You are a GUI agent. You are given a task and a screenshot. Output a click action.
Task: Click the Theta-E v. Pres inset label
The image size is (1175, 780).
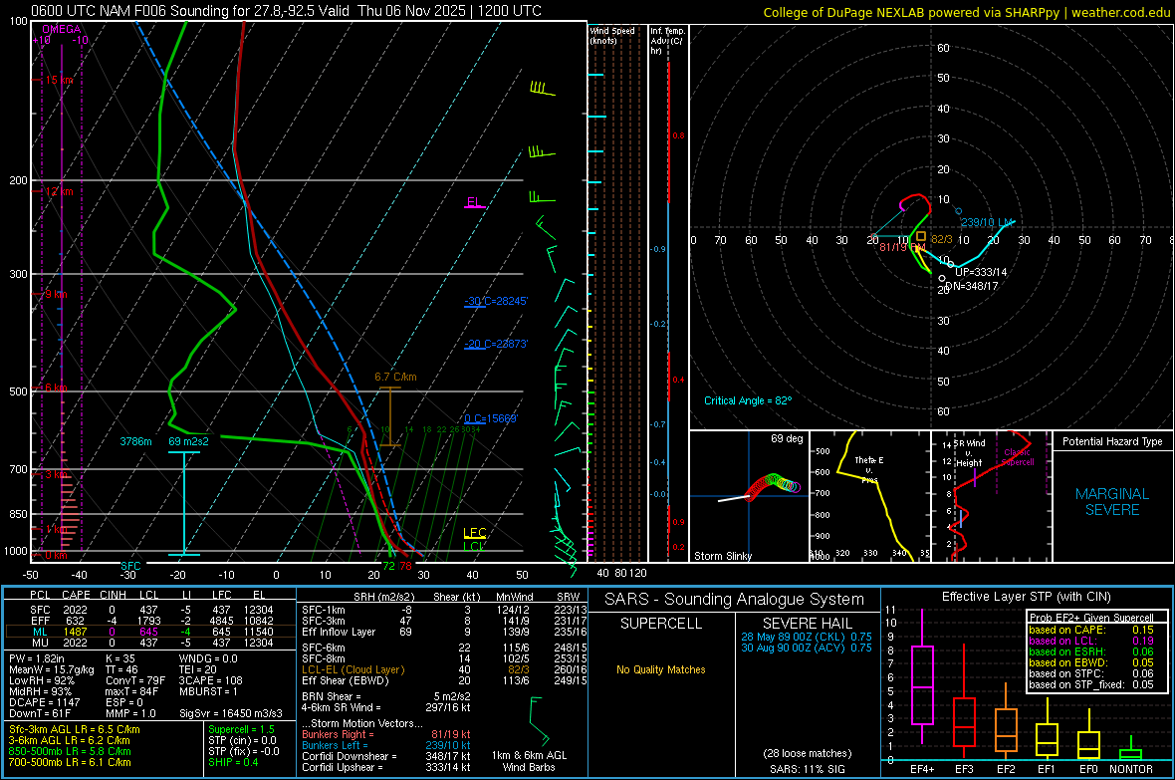click(x=869, y=469)
